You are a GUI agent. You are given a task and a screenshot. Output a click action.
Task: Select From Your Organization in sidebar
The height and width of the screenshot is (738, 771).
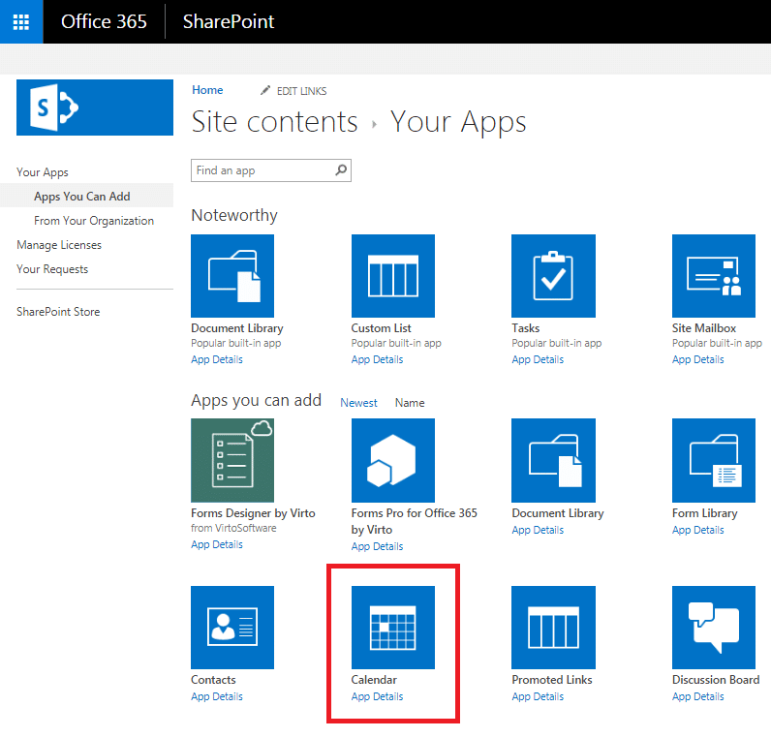tap(94, 221)
